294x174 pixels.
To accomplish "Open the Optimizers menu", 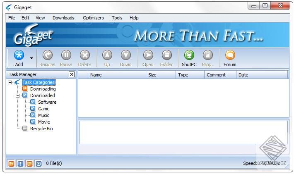I will click(93, 18).
